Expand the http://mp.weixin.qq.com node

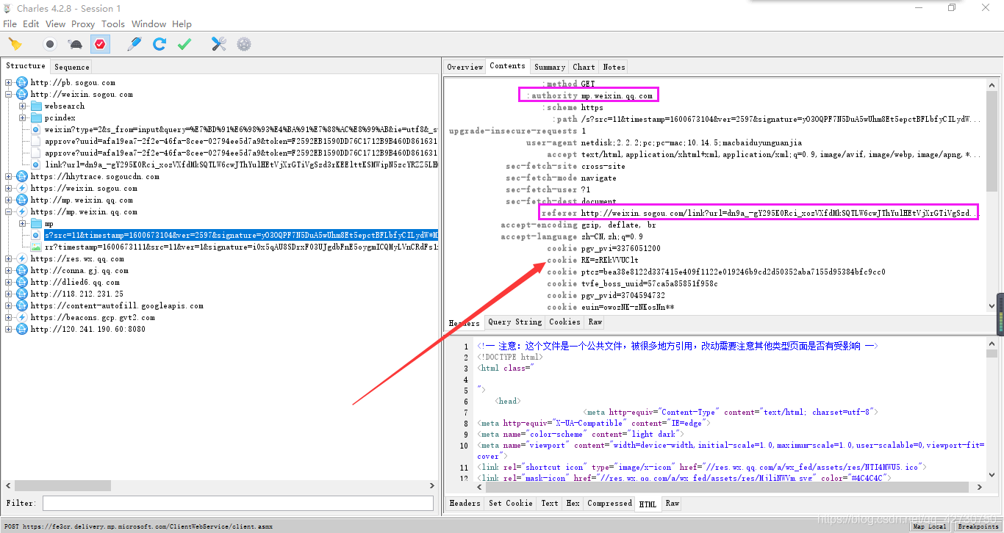tap(9, 200)
